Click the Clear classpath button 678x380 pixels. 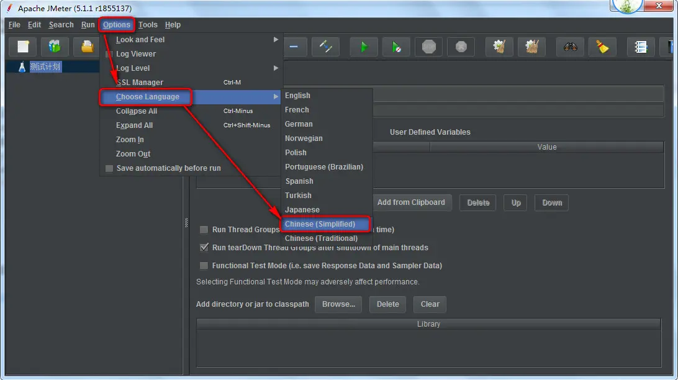pos(430,304)
